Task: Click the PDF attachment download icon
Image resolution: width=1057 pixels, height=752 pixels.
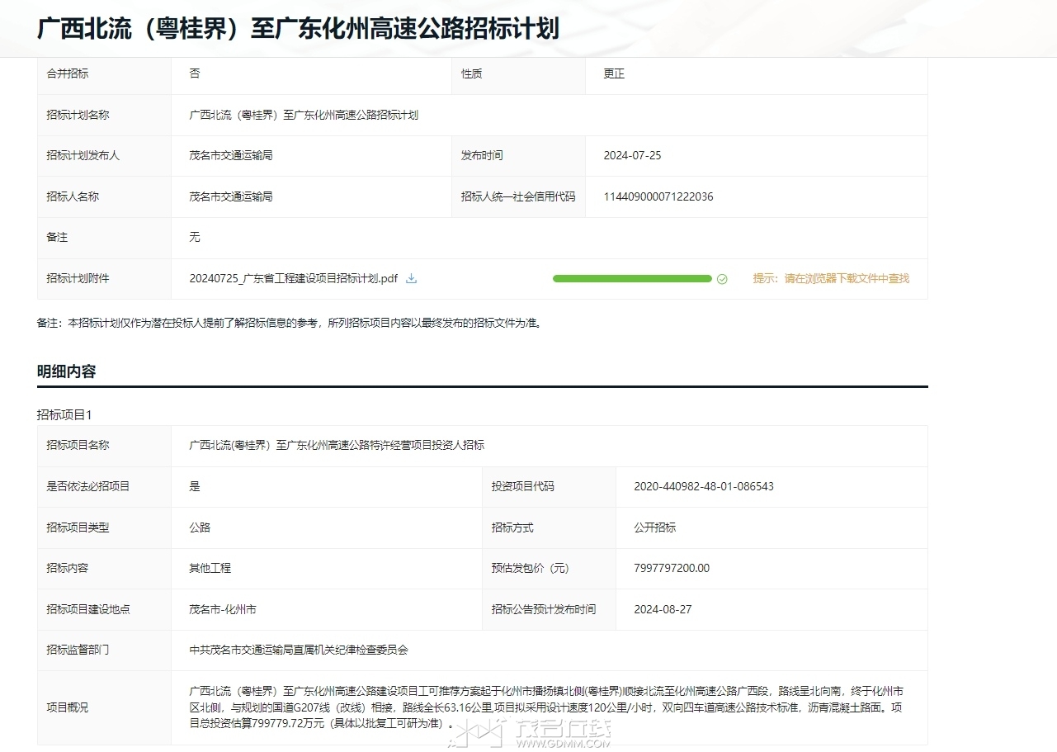Action: tap(411, 279)
